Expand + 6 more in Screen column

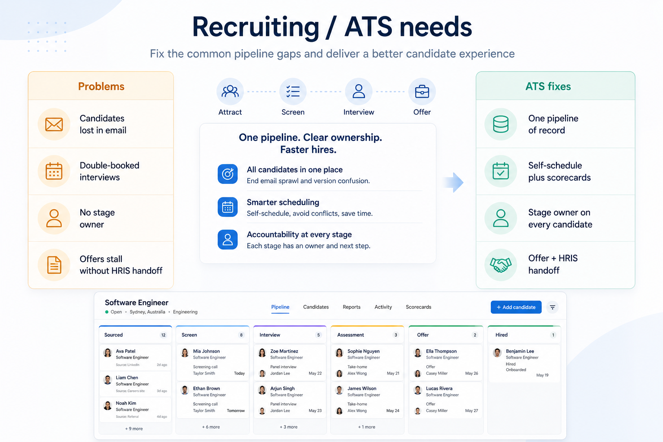(x=211, y=427)
